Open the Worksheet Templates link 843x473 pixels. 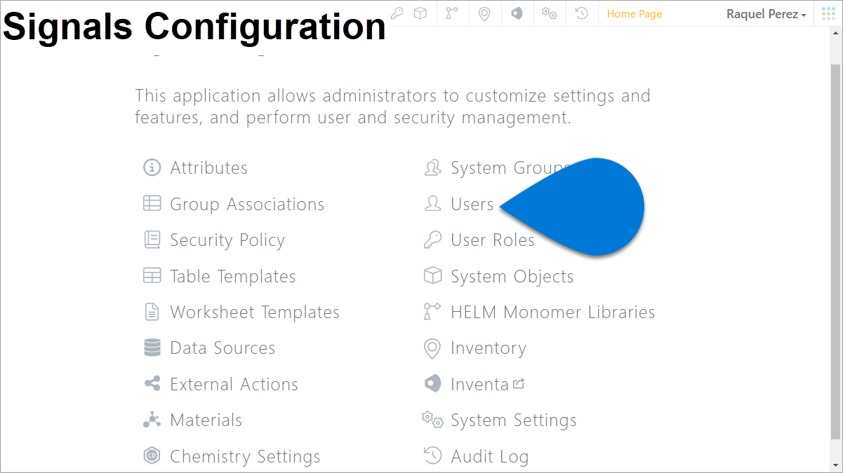[x=255, y=313]
